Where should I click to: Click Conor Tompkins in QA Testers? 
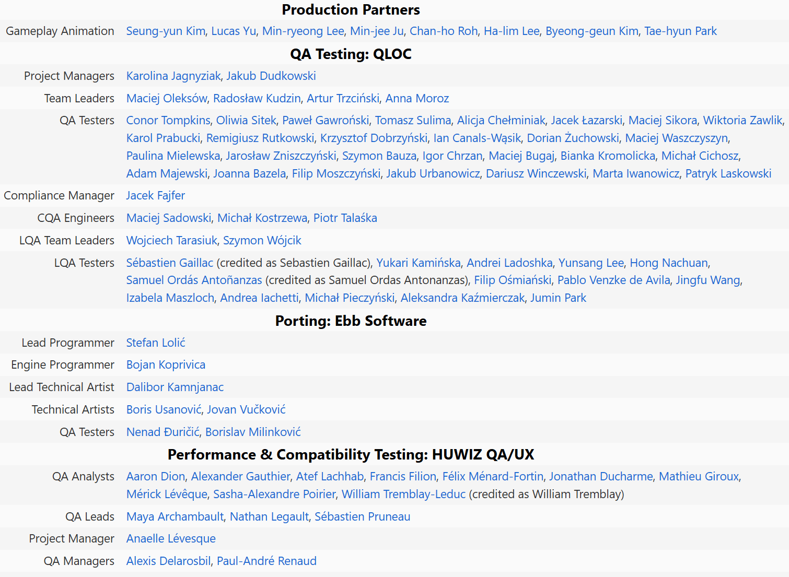(168, 121)
